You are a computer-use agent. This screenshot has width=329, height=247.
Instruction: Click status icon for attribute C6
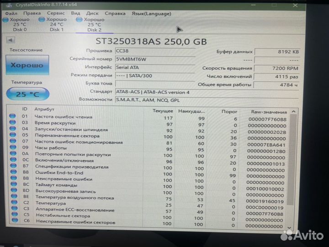(x=15, y=220)
